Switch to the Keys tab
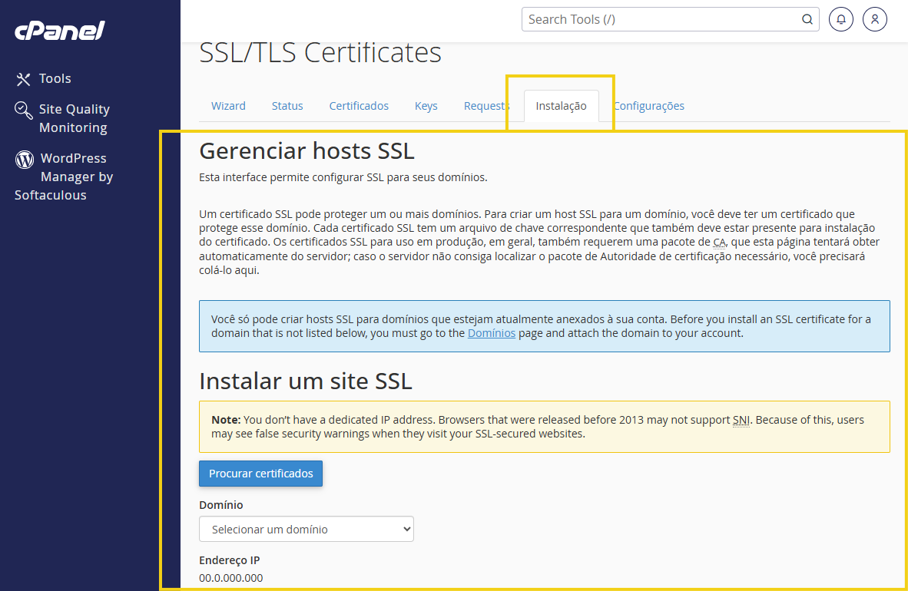908x591 pixels. tap(426, 106)
